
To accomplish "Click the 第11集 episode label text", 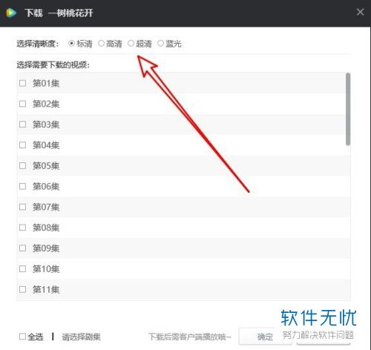I will point(46,289).
